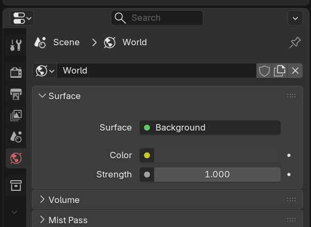Grab the Surface panel drag handle

[x=291, y=96]
